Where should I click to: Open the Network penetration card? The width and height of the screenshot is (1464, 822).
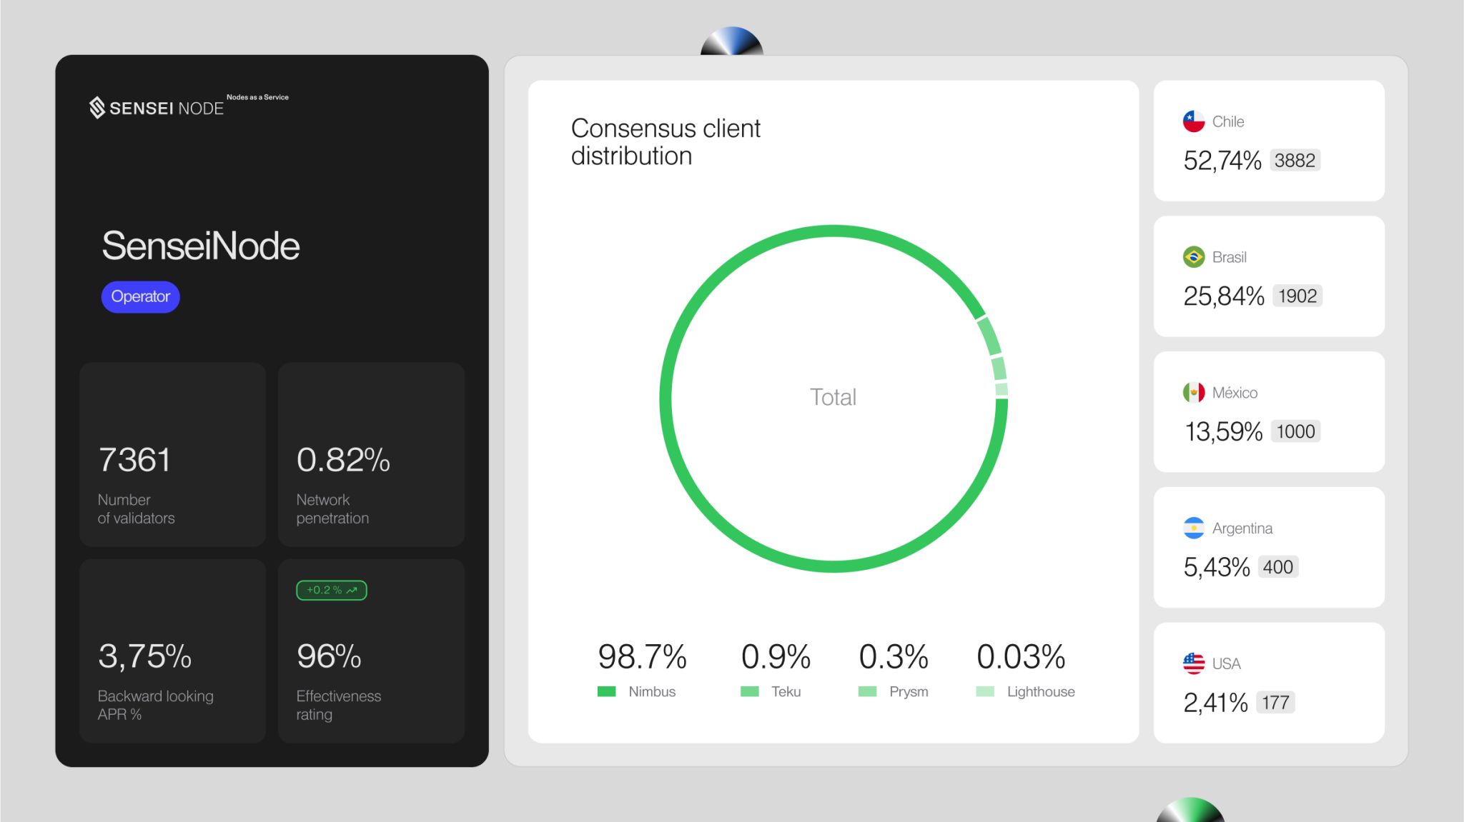point(371,455)
